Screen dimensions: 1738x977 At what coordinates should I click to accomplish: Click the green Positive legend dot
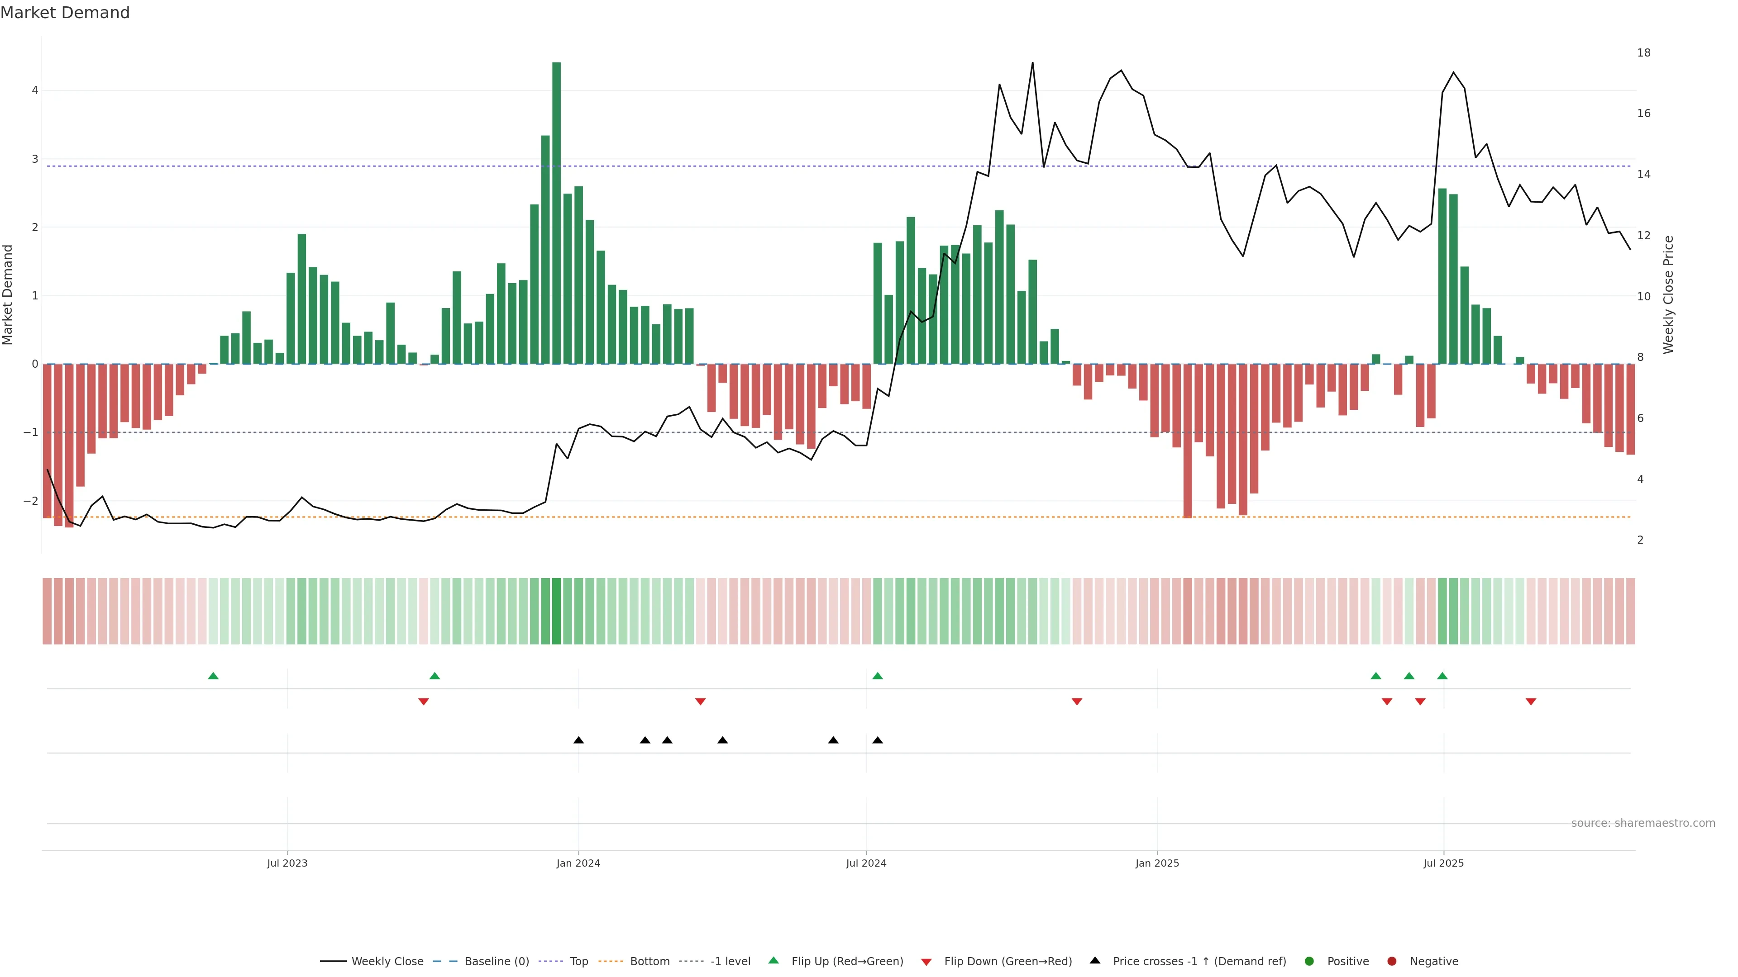(1309, 962)
